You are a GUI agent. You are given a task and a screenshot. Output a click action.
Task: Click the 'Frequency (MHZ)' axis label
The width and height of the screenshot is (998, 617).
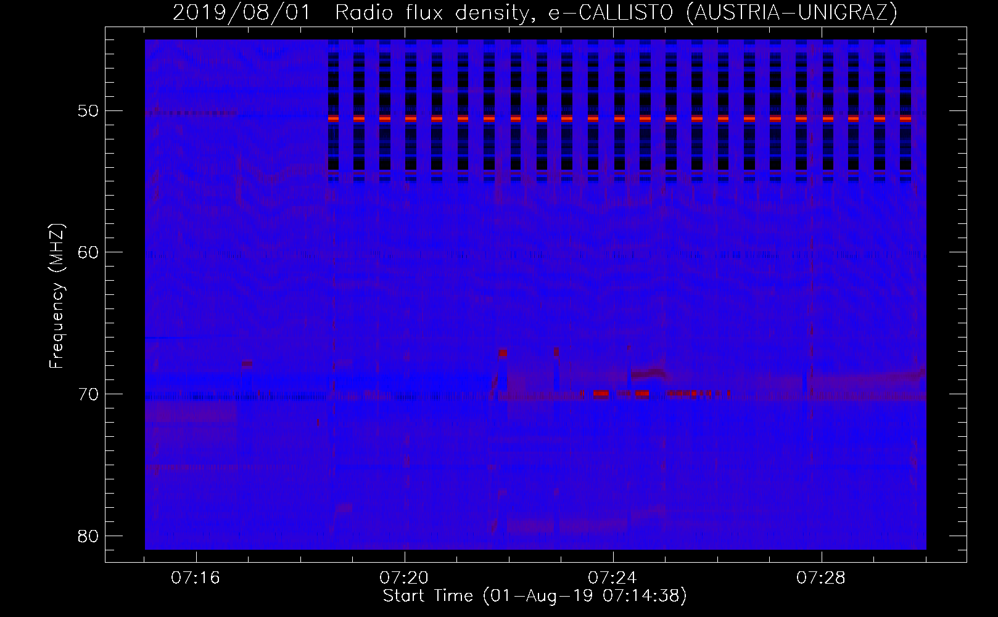click(57, 297)
